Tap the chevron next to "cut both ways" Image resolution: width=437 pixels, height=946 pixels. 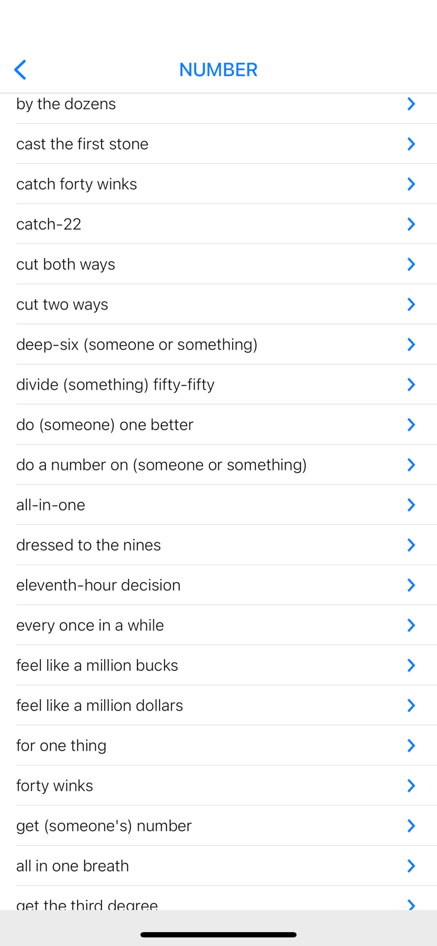pos(411,264)
